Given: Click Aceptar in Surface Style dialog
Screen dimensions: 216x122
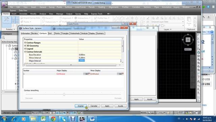Looking at the screenshot, I should [x=81, y=106].
